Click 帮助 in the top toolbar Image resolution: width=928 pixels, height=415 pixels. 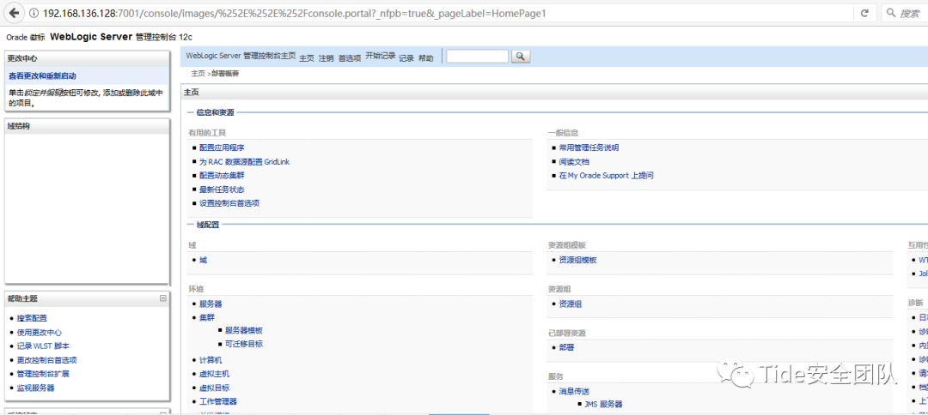(x=426, y=58)
